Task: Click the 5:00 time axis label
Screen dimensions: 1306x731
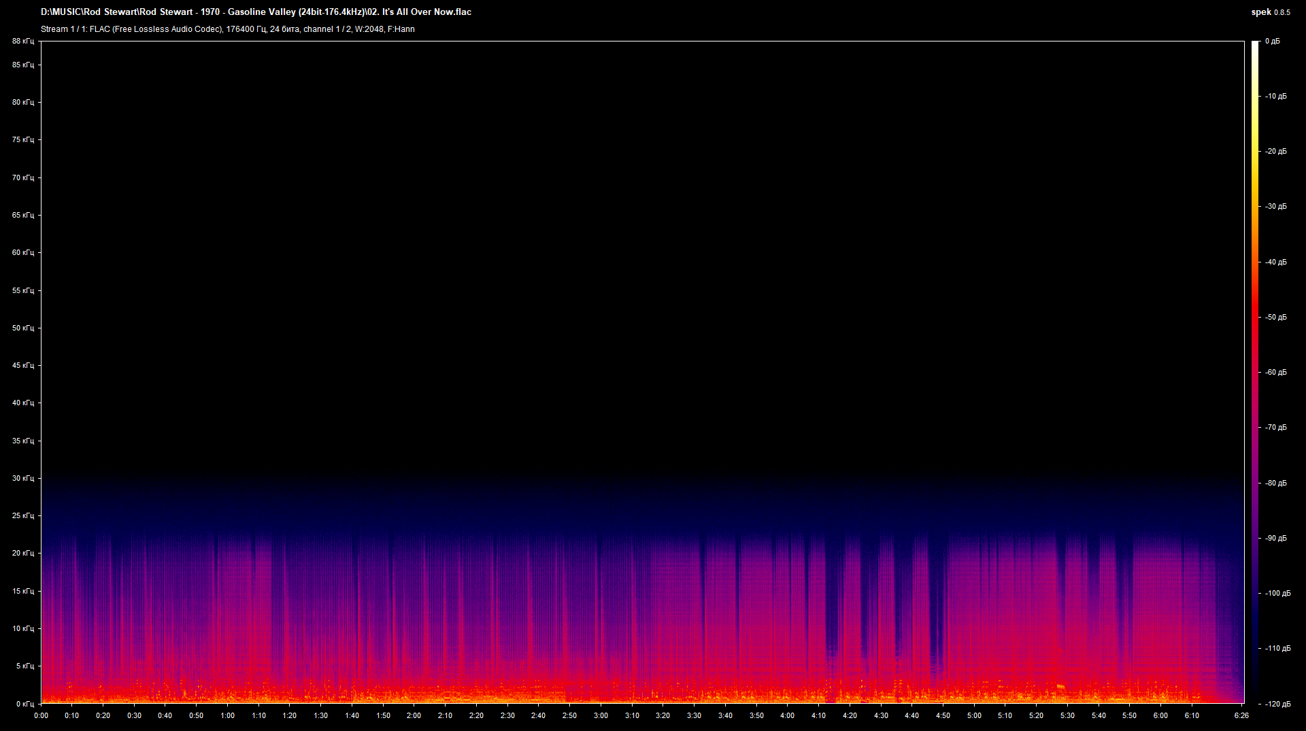Action: click(974, 715)
